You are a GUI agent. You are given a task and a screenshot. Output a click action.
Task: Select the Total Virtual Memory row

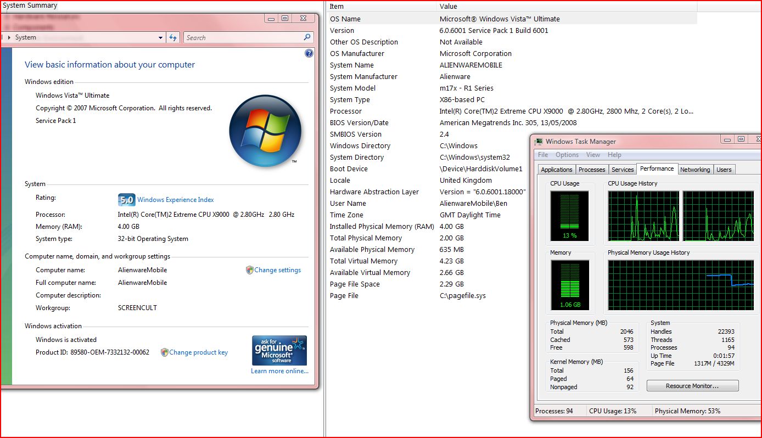[428, 261]
